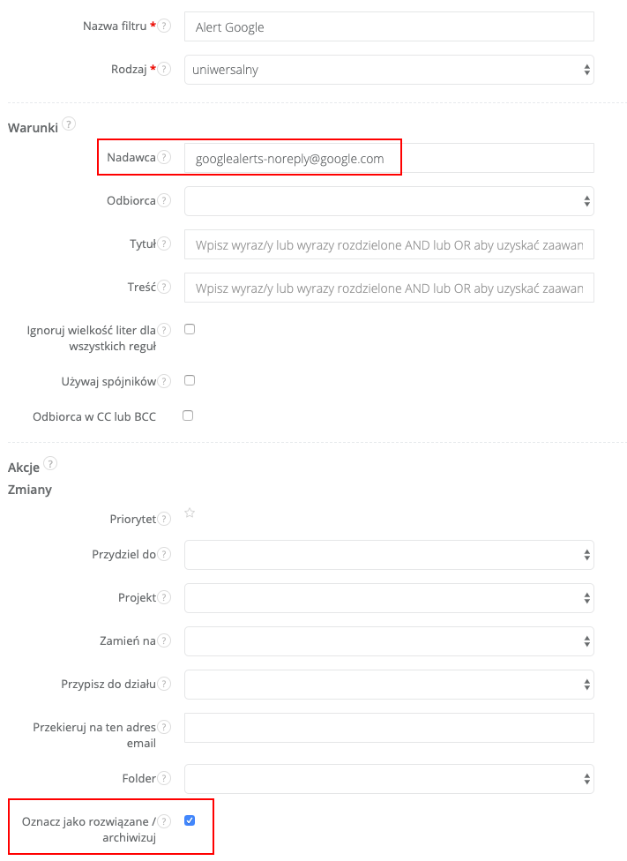The width and height of the screenshot is (627, 861).
Task: Open the Rodzaj dropdown
Action: click(389, 70)
